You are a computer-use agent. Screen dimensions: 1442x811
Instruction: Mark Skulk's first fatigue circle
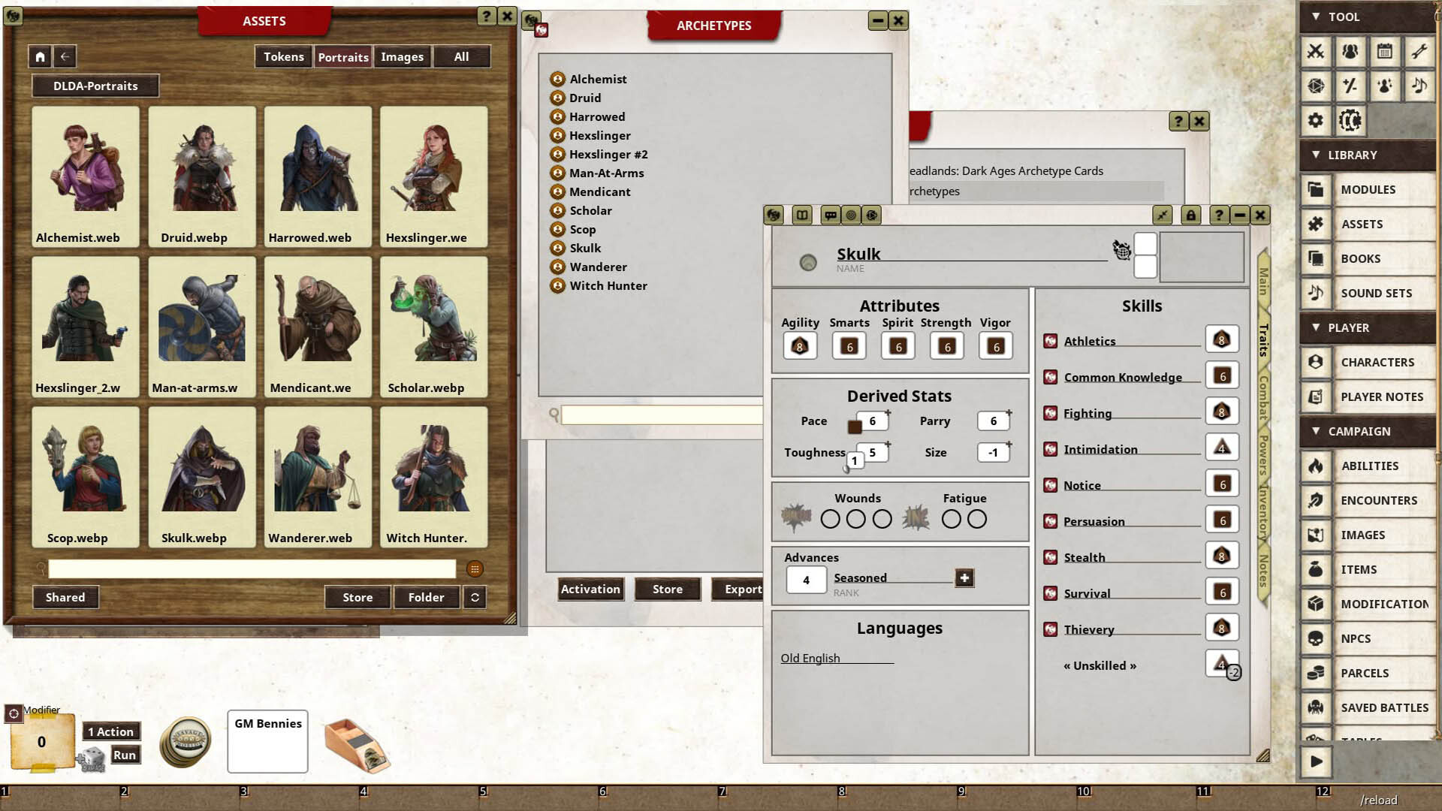pyautogui.click(x=951, y=518)
